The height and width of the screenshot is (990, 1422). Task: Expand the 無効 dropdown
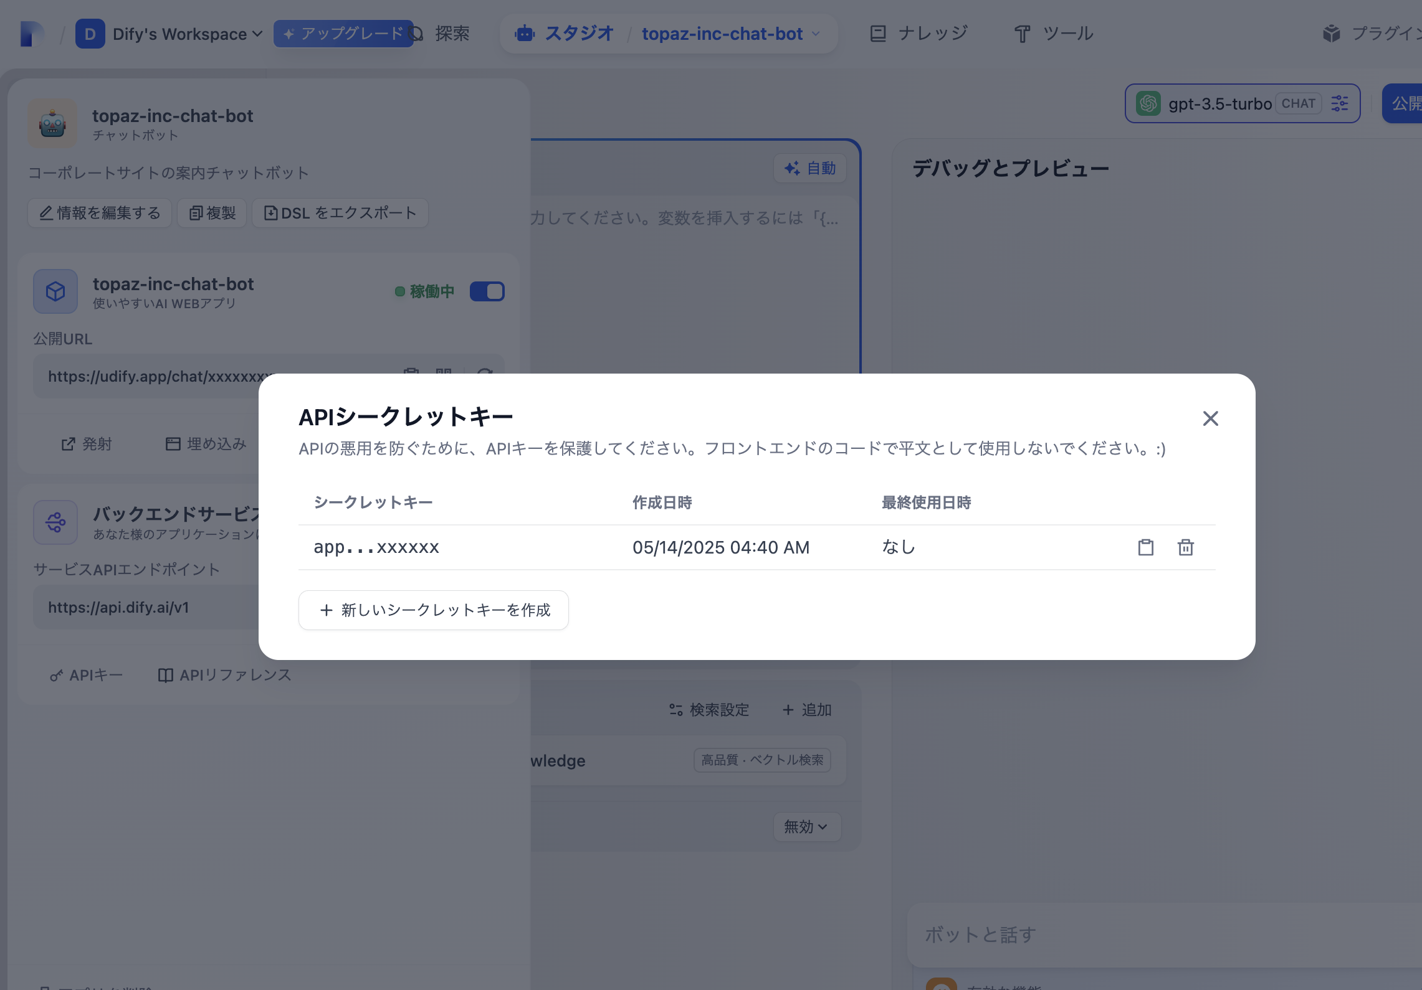[x=807, y=827]
